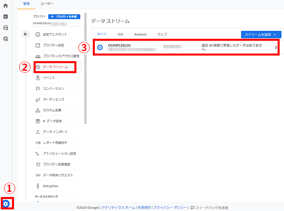Click データ設定 database stack icon
The image size is (284, 211).
[38, 121]
